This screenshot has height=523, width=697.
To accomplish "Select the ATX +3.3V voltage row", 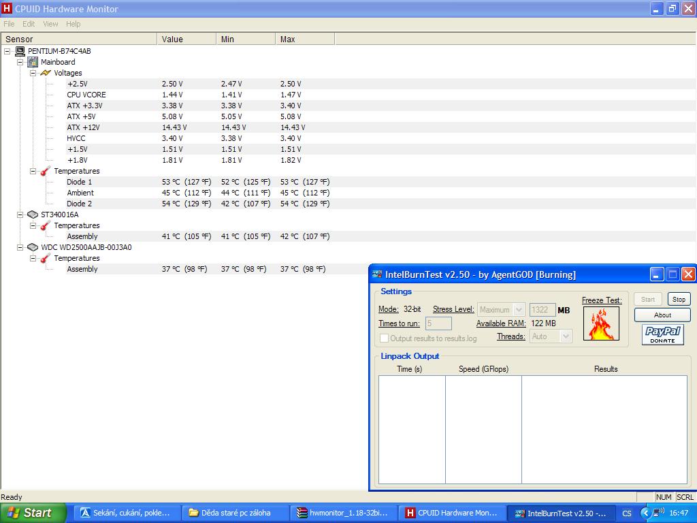I will [x=381, y=106].
